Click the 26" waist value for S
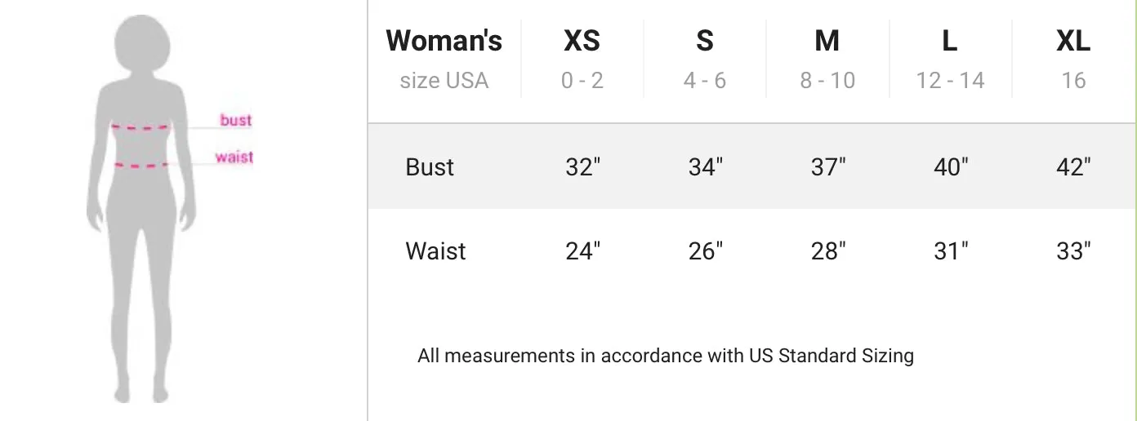1137x421 pixels. [706, 250]
